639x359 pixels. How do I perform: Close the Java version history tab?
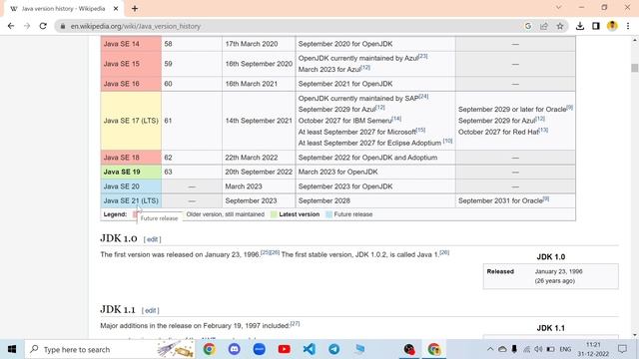point(116,9)
